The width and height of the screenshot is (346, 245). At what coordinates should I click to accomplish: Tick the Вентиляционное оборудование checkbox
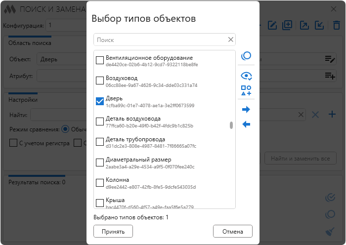[x=99, y=60]
